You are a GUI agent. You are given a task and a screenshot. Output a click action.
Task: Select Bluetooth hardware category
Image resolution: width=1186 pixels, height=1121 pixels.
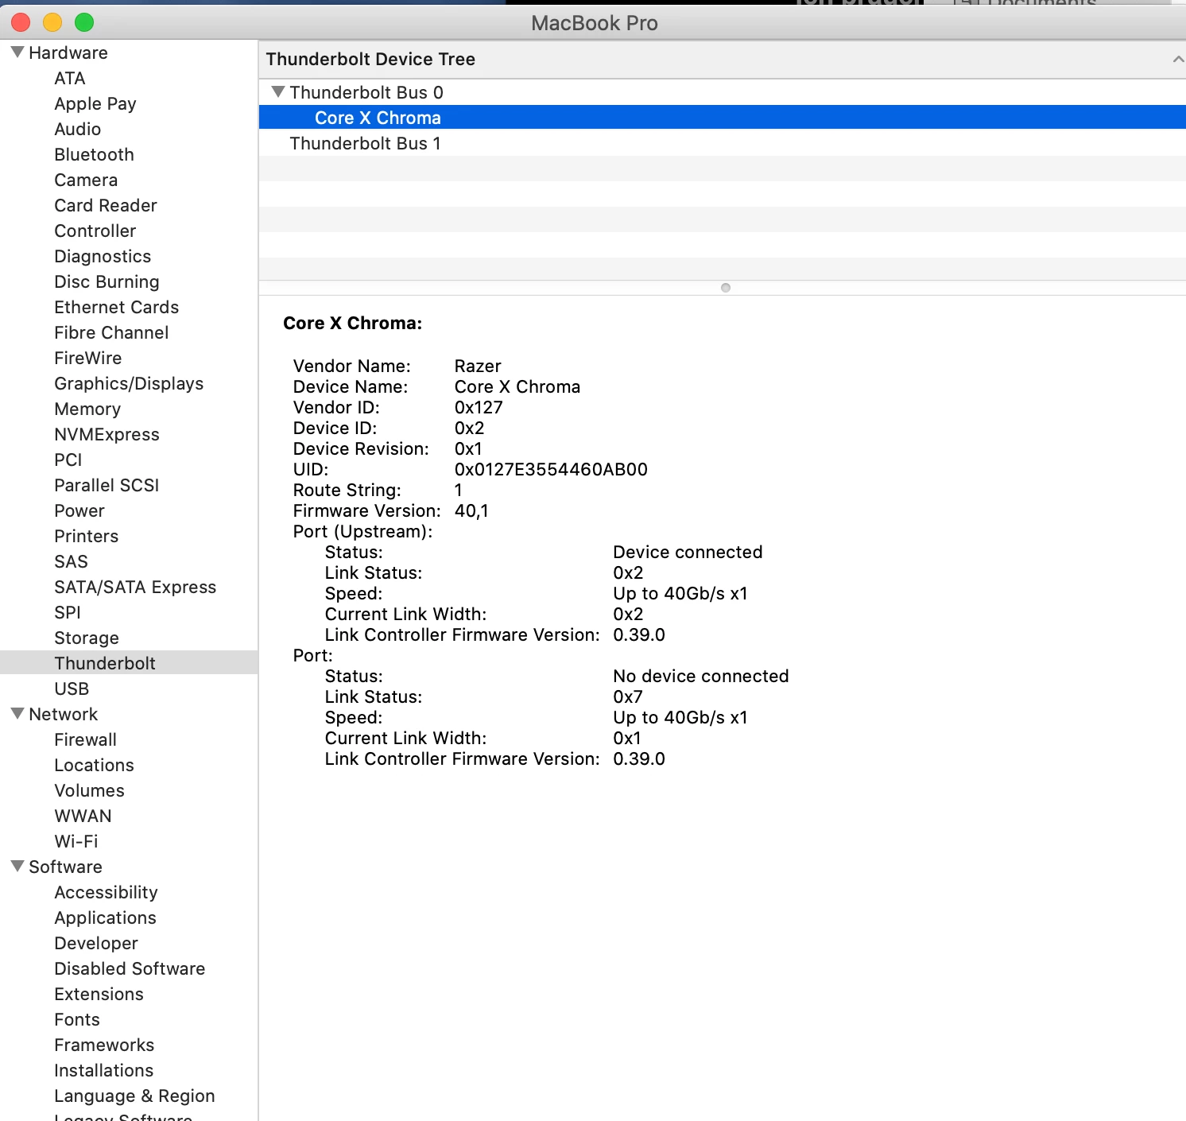[94, 154]
